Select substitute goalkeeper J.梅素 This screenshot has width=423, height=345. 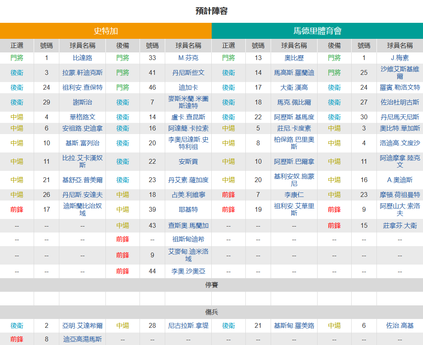click(x=400, y=58)
